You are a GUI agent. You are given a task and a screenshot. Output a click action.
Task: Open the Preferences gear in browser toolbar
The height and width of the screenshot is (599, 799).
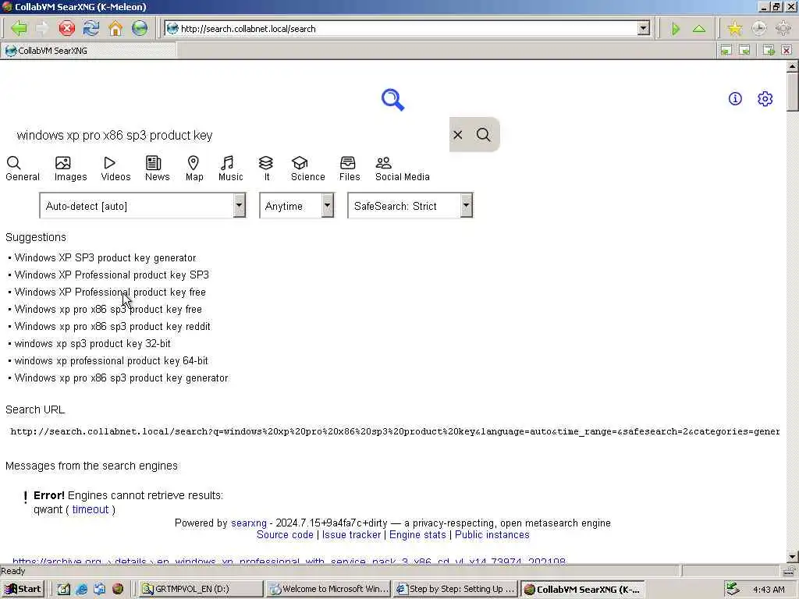tap(783, 28)
